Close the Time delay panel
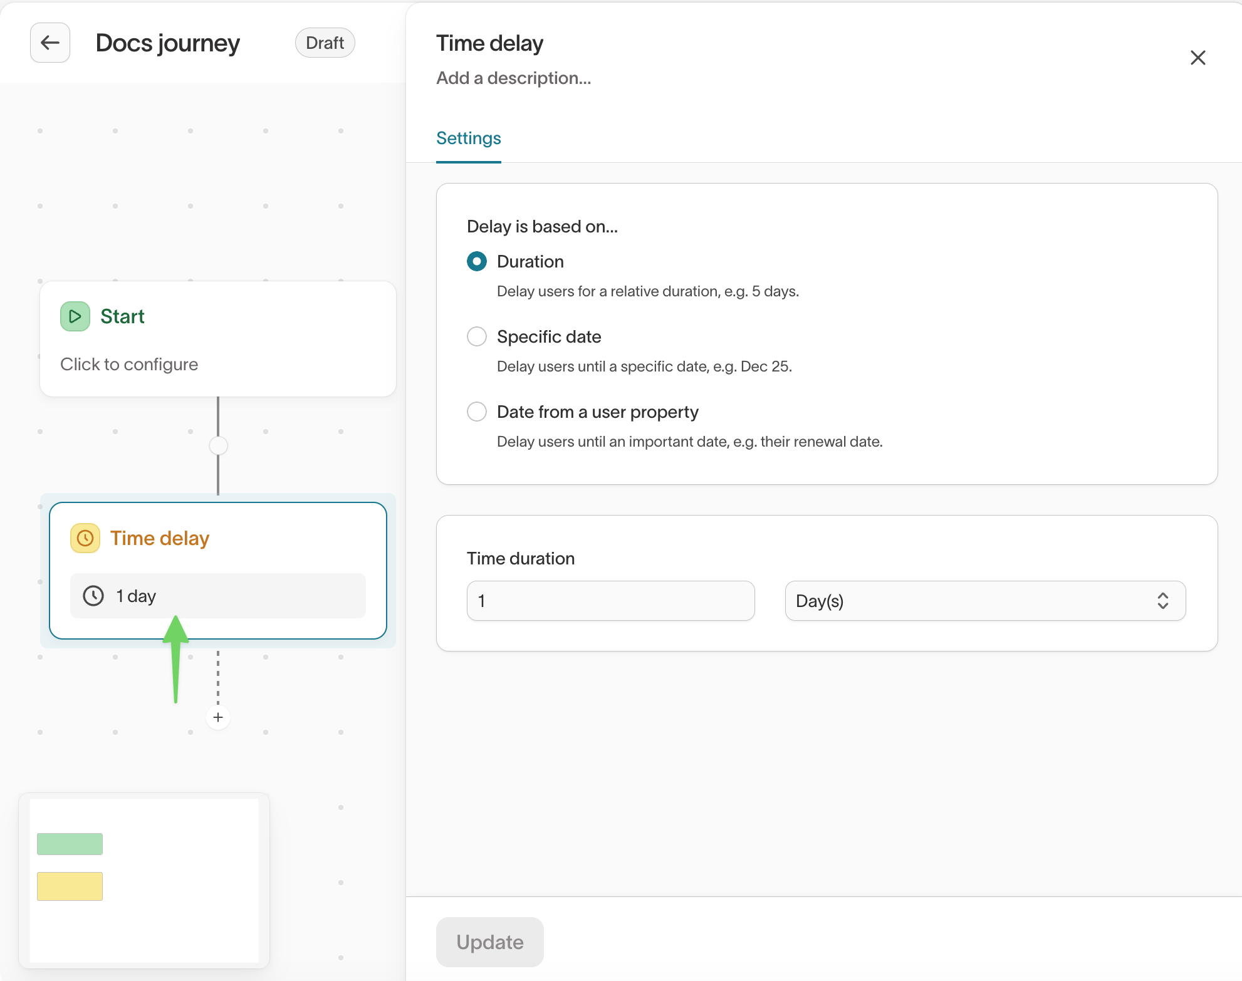 [x=1198, y=58]
